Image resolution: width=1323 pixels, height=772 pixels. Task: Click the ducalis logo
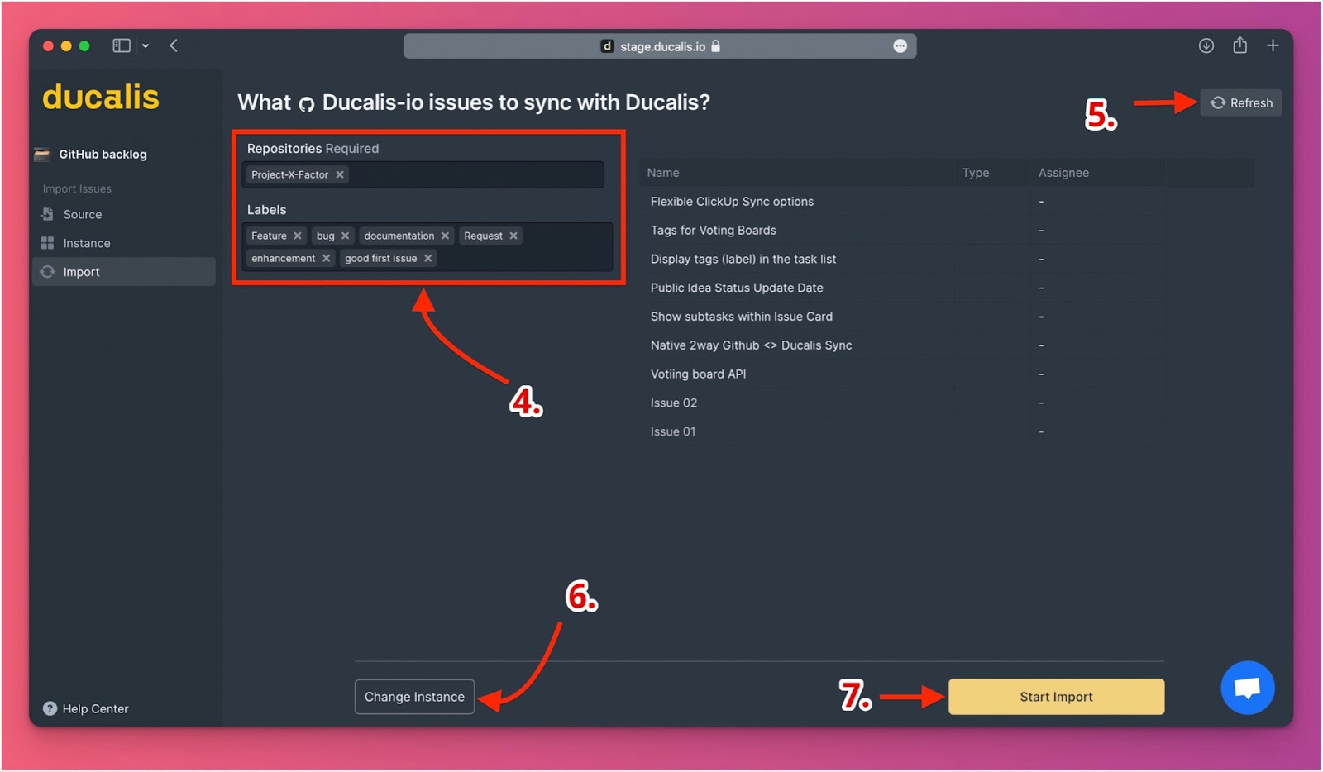pos(101,98)
